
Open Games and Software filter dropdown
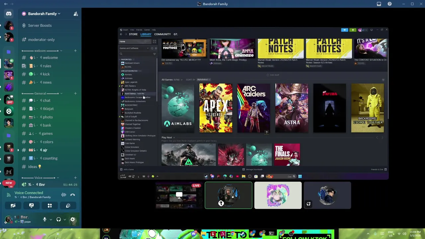pos(134,48)
